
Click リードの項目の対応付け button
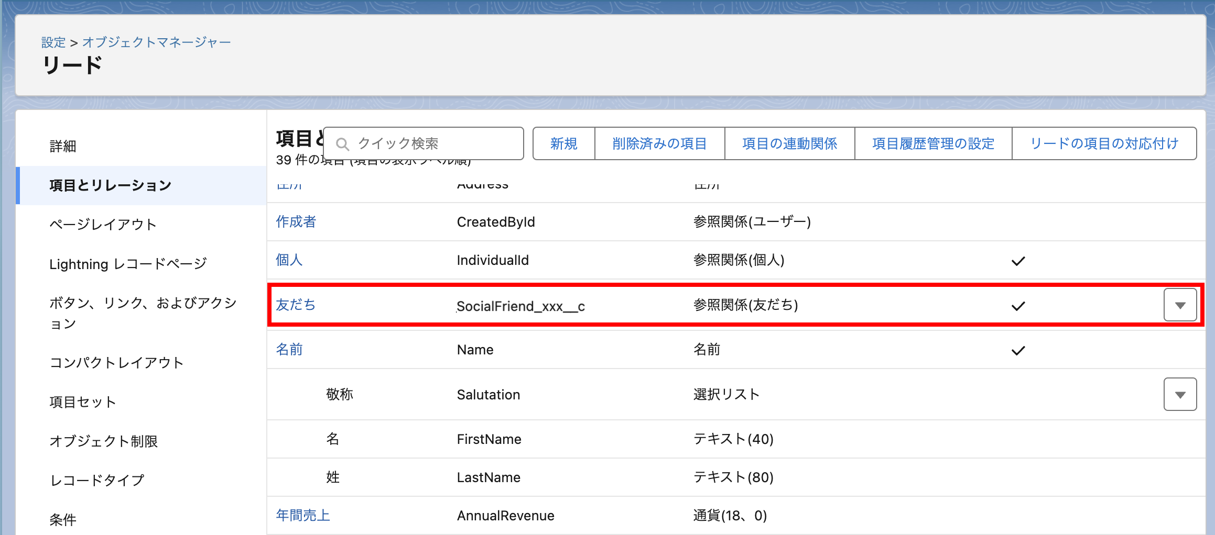1104,143
